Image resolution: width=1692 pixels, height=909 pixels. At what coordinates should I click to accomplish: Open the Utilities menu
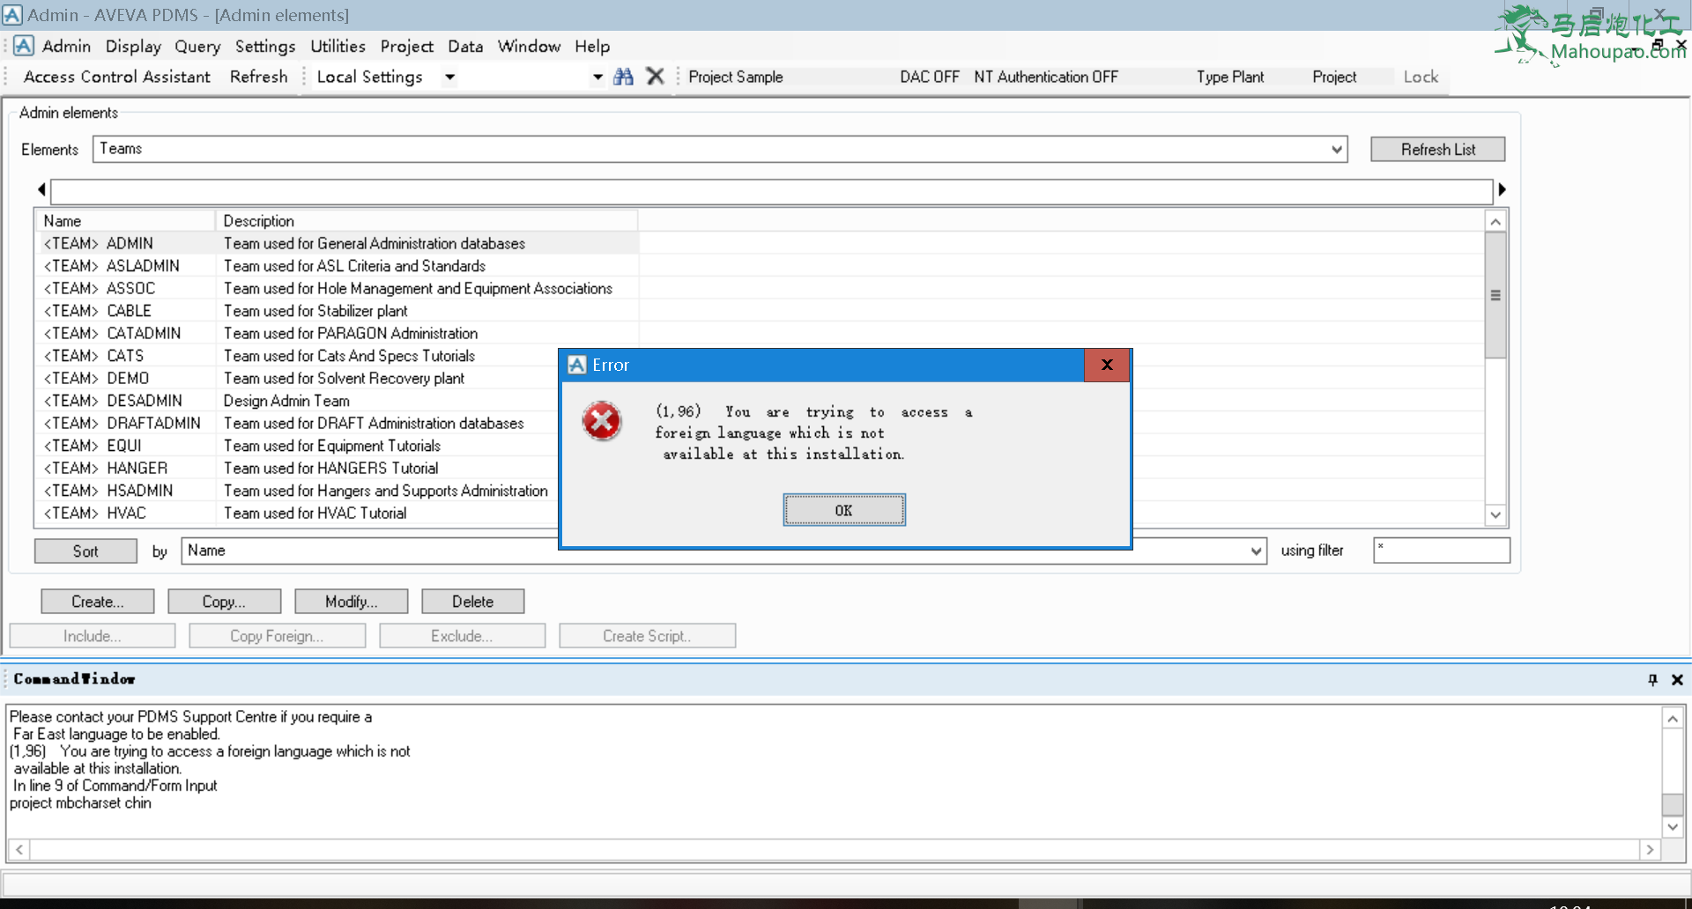pyautogui.click(x=338, y=46)
